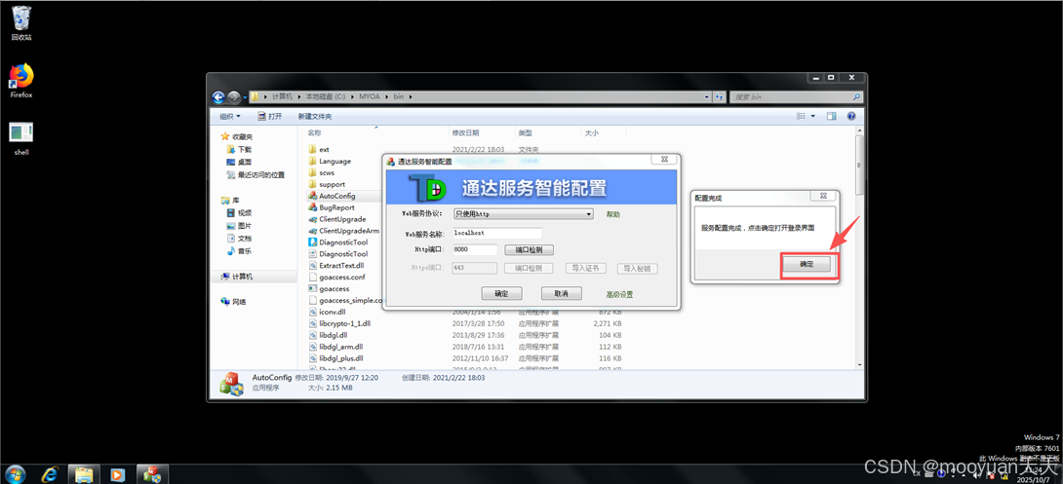The height and width of the screenshot is (484, 1063).
Task: Click the Explorer search bin box
Action: [x=797, y=96]
